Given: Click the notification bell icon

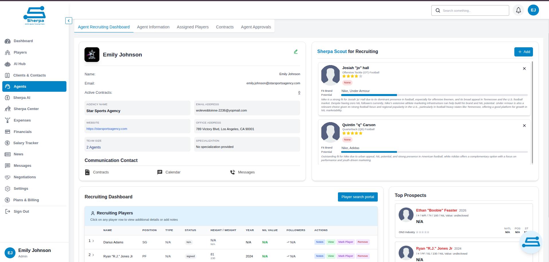Looking at the screenshot, I should (x=518, y=10).
